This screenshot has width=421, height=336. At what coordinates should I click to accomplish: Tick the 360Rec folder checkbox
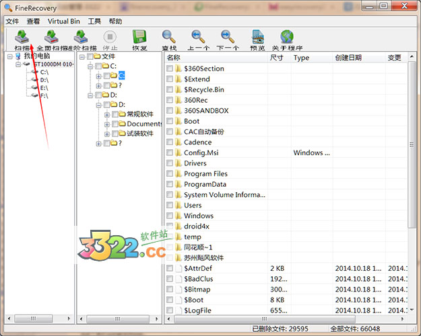point(170,100)
